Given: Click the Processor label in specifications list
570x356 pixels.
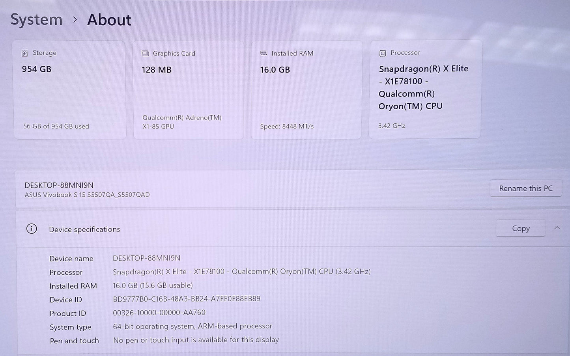Looking at the screenshot, I should [x=66, y=272].
